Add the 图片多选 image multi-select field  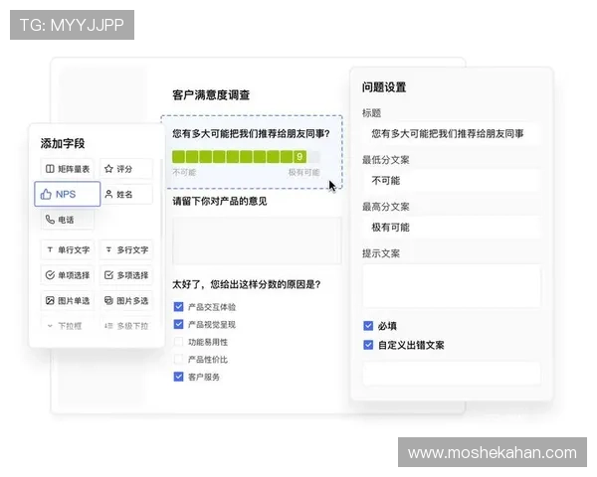click(126, 300)
